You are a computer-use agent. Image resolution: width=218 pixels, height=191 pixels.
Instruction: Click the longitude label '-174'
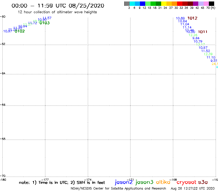point(88,180)
